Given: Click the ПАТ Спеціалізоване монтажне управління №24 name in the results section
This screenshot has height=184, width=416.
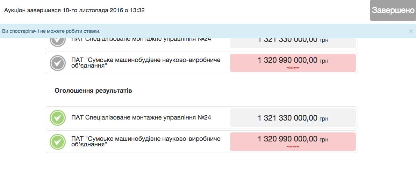Looking at the screenshot, I should point(141,117).
